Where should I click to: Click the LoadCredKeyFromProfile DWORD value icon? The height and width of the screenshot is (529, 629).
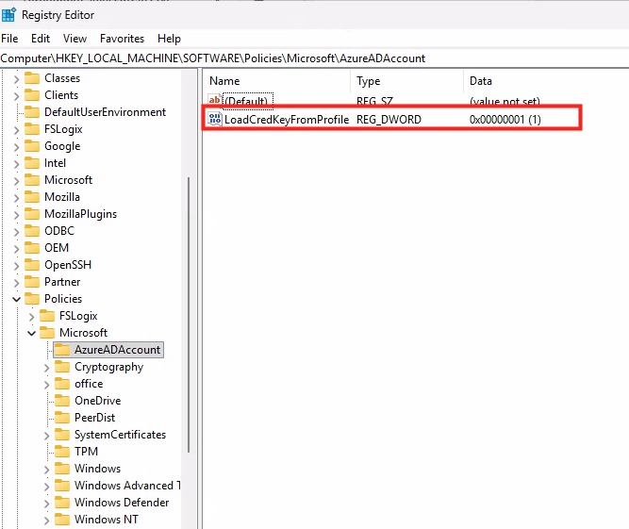tap(215, 120)
